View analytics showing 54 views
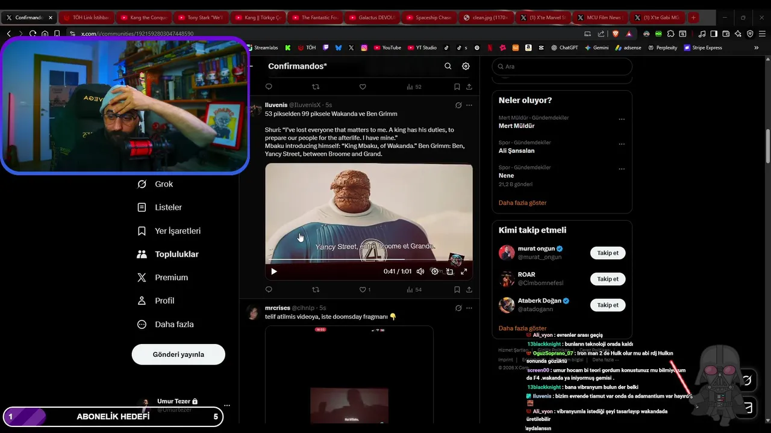The width and height of the screenshot is (771, 433). 414,289
